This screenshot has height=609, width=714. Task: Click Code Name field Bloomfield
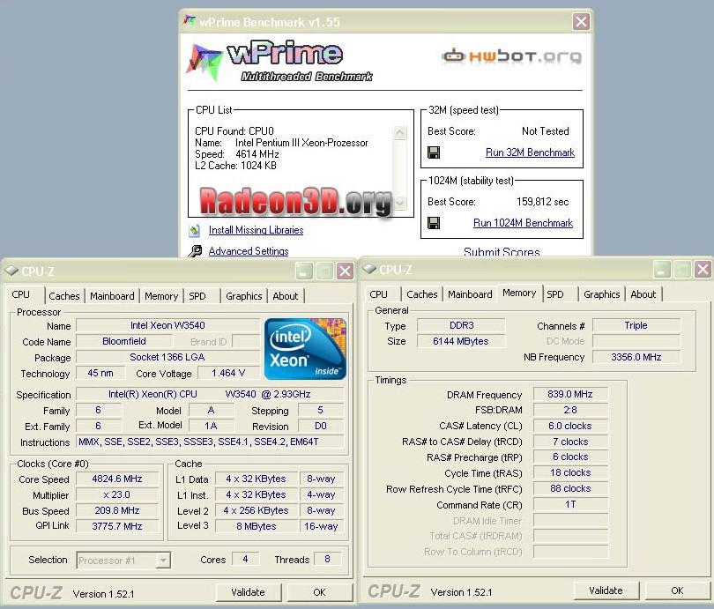point(124,341)
